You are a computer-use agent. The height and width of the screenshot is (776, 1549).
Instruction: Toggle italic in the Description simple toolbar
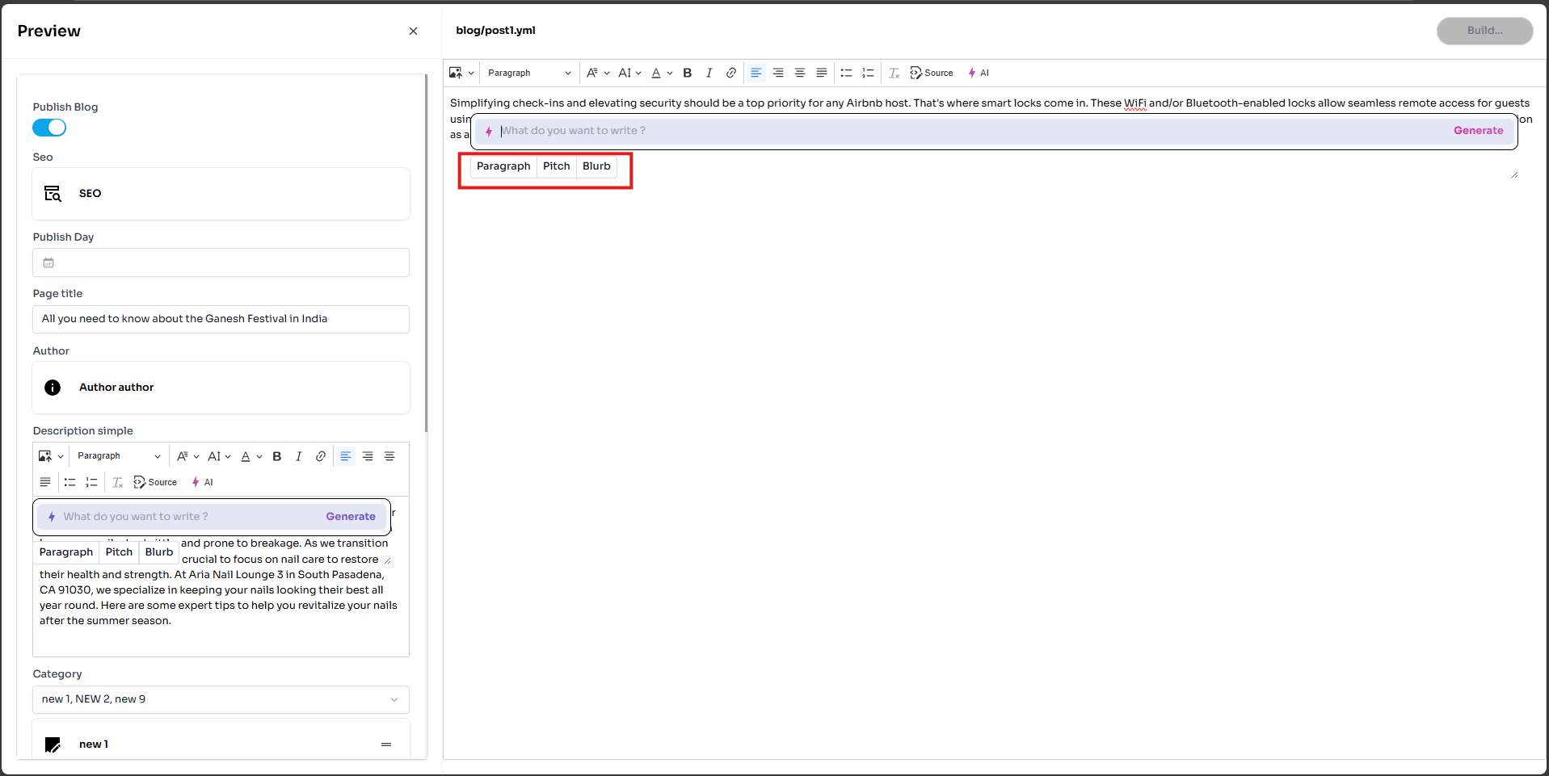(298, 456)
